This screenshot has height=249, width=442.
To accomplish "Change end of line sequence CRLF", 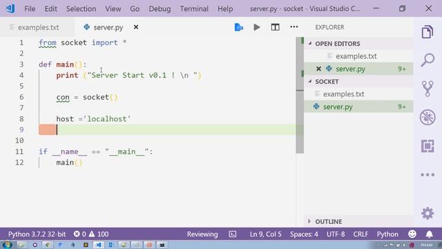I will point(361,234).
